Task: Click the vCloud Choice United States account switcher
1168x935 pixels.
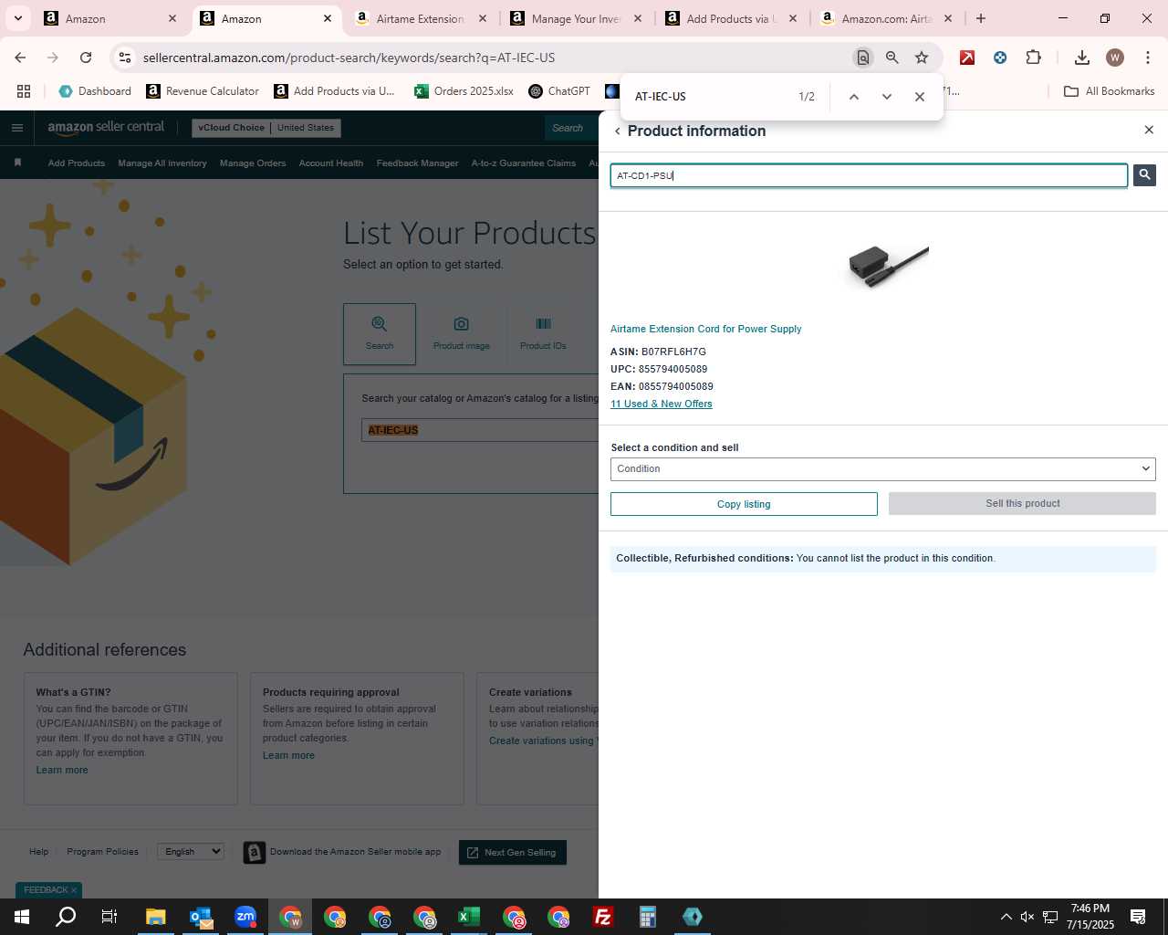Action: click(266, 128)
